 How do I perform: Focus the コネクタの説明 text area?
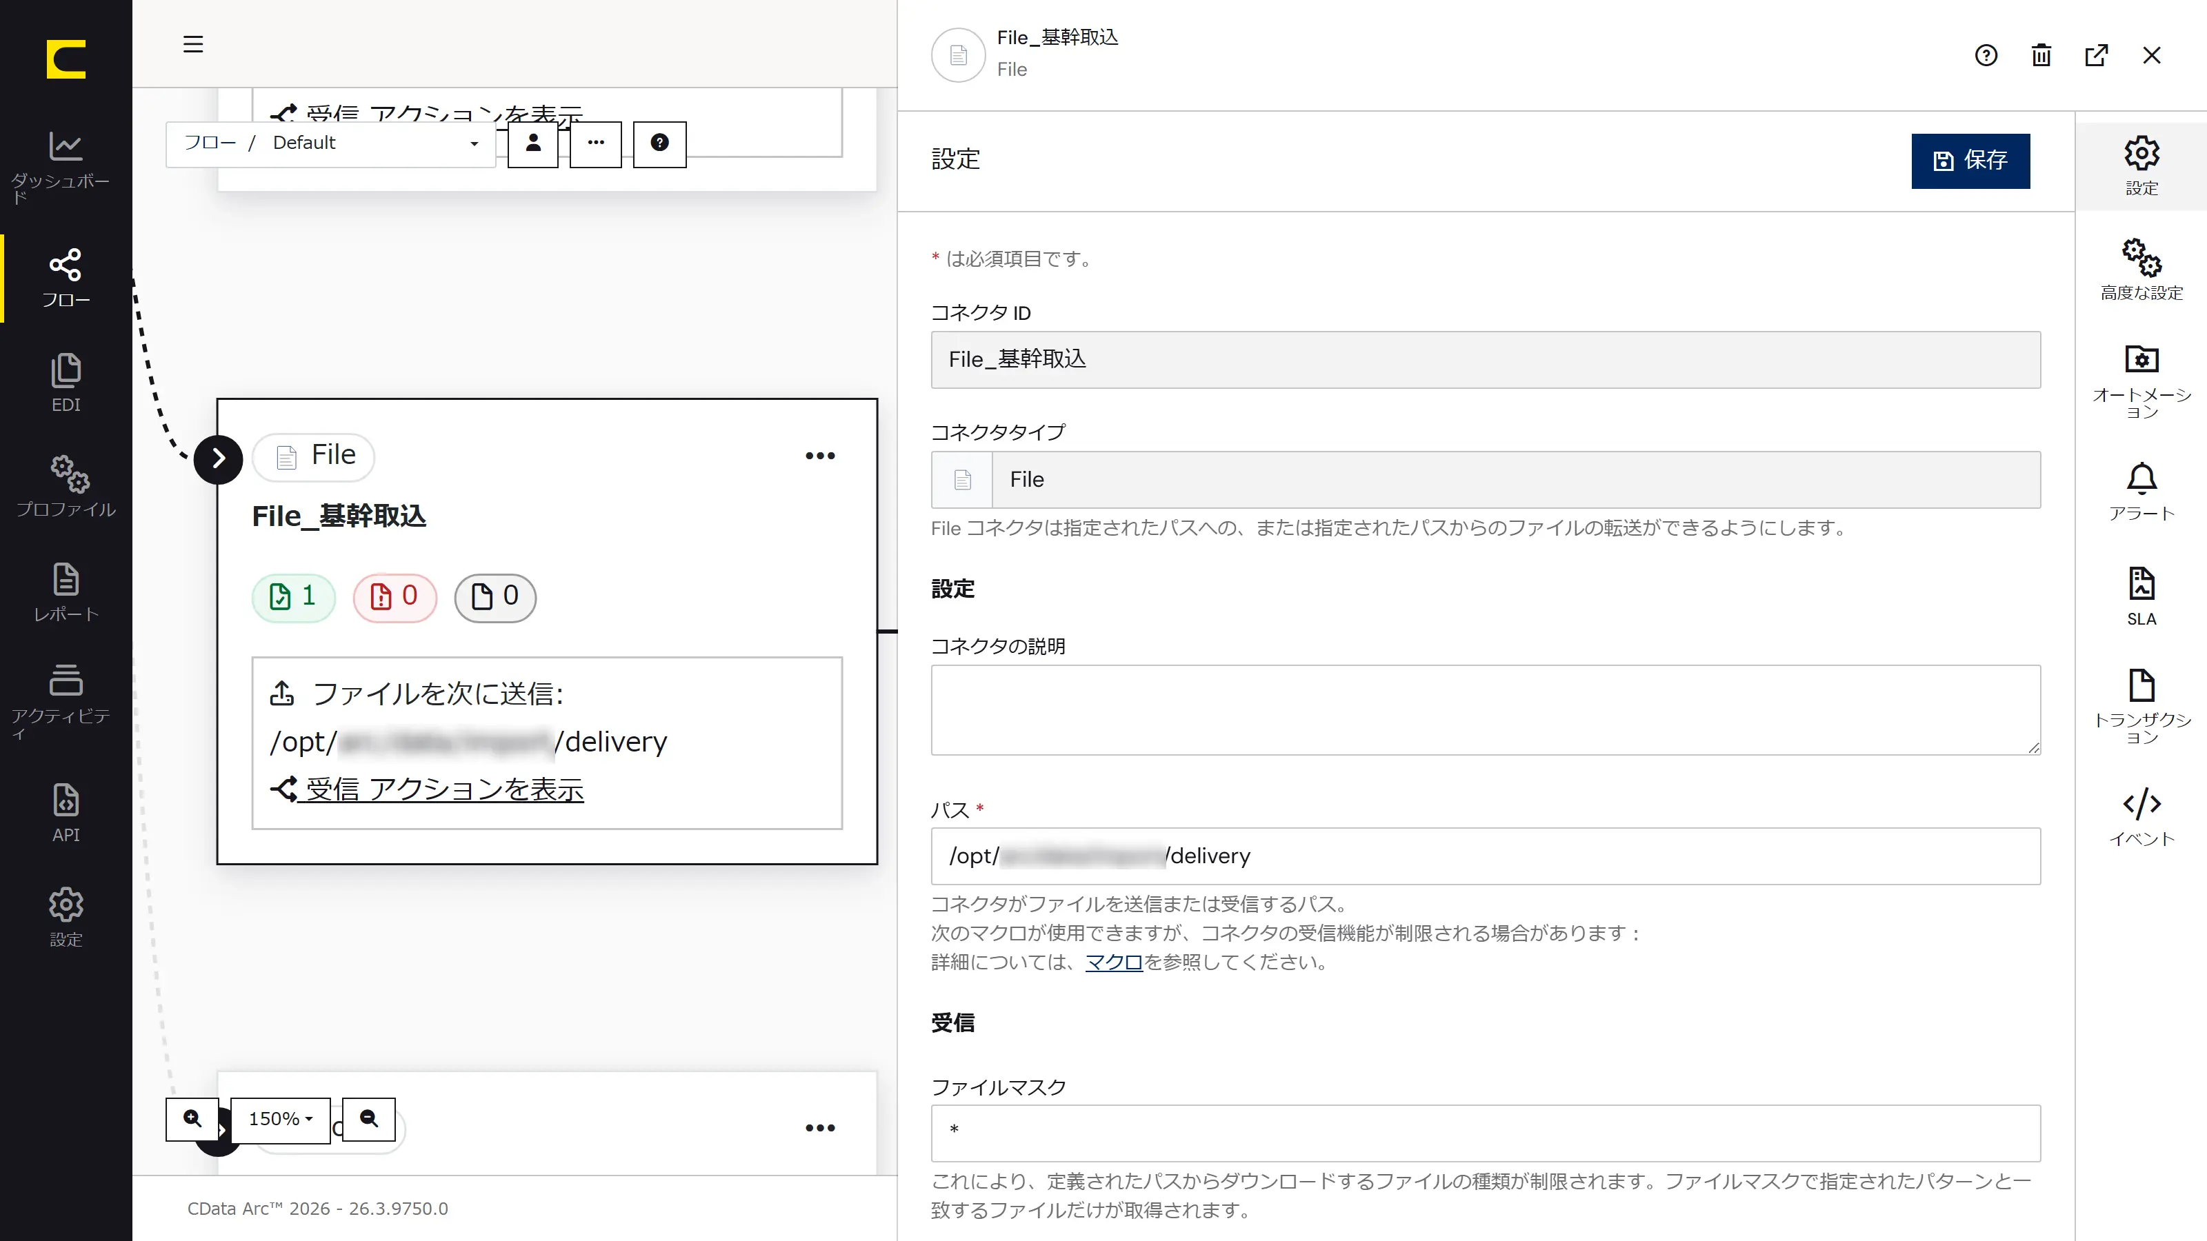[x=1486, y=710]
